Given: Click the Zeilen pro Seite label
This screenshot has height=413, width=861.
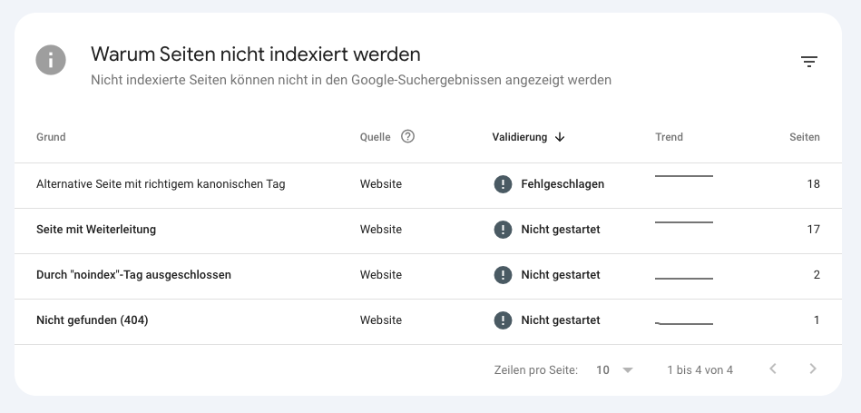Looking at the screenshot, I should [x=536, y=370].
